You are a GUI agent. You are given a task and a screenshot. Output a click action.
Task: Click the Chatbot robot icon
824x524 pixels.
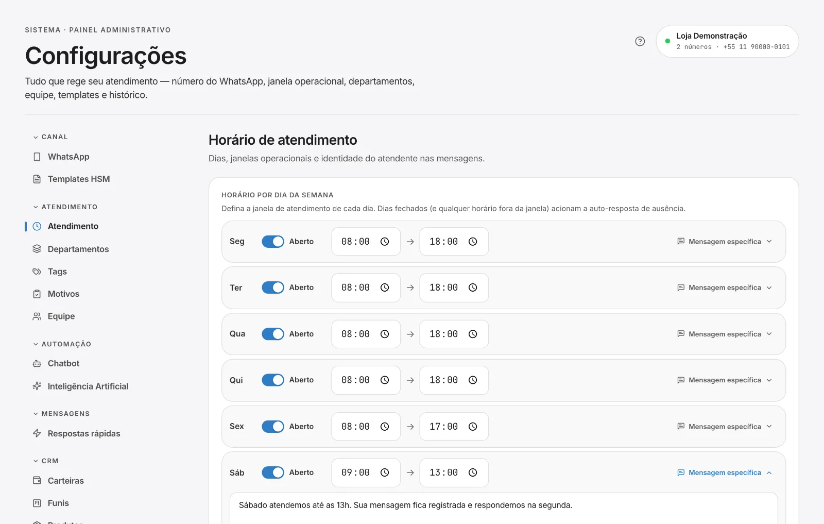click(x=37, y=364)
